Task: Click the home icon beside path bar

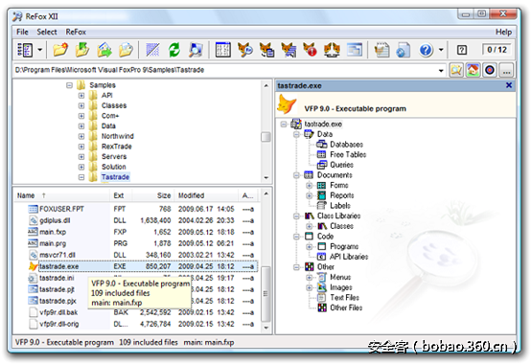Action: click(x=473, y=70)
